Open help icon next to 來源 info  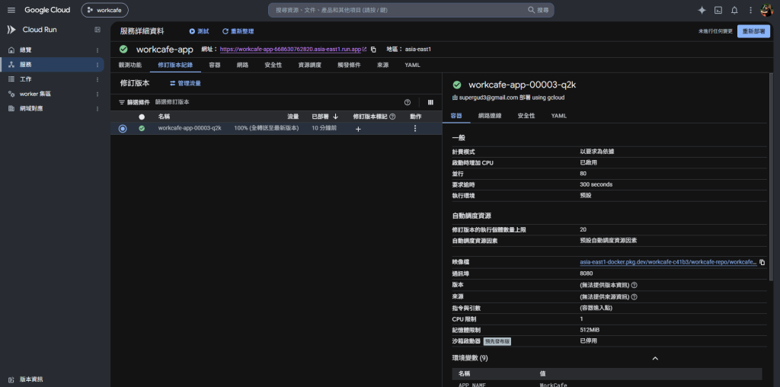point(635,296)
